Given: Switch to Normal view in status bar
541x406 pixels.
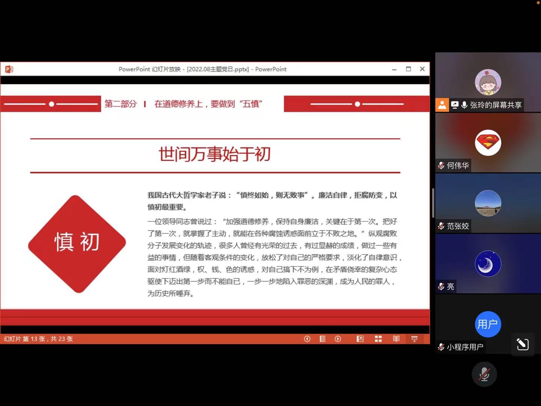Looking at the screenshot, I should [360, 339].
